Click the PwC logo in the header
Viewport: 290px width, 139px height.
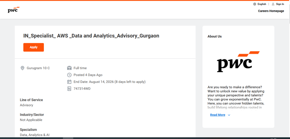pyautogui.click(x=14, y=10)
